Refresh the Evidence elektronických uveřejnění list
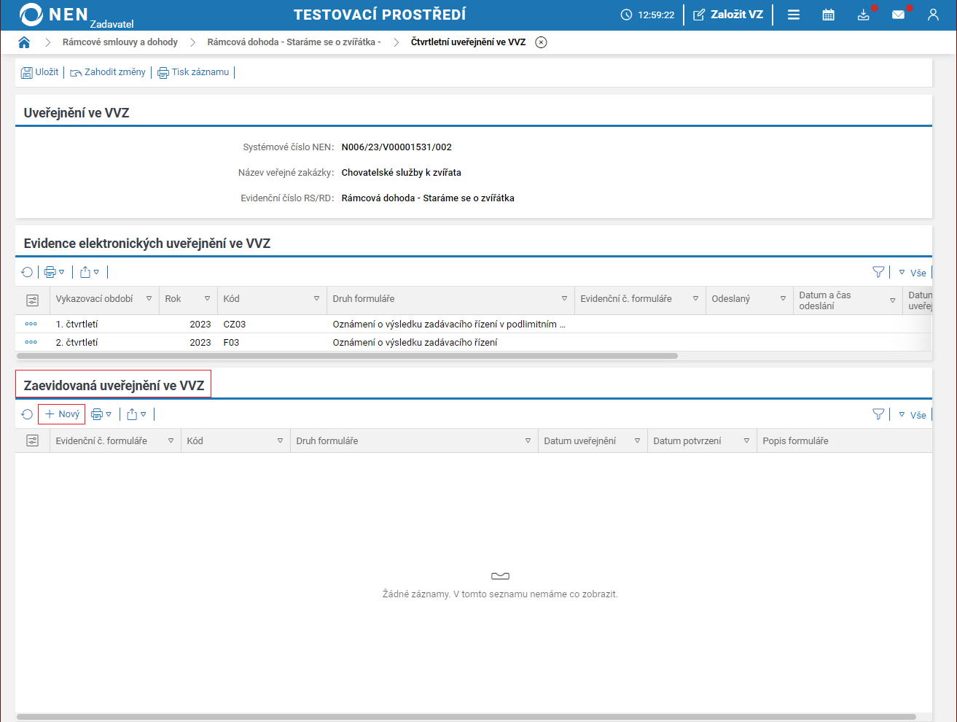 (27, 272)
